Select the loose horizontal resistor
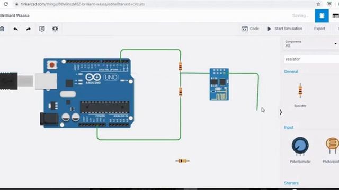 182,160
